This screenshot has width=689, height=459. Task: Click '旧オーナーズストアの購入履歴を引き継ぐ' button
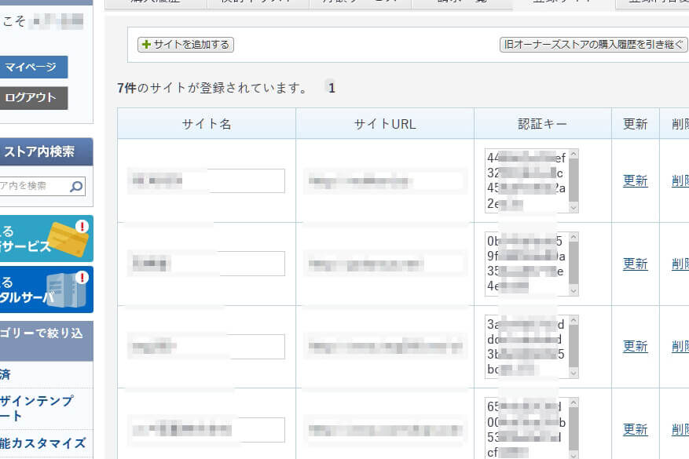pos(593,45)
